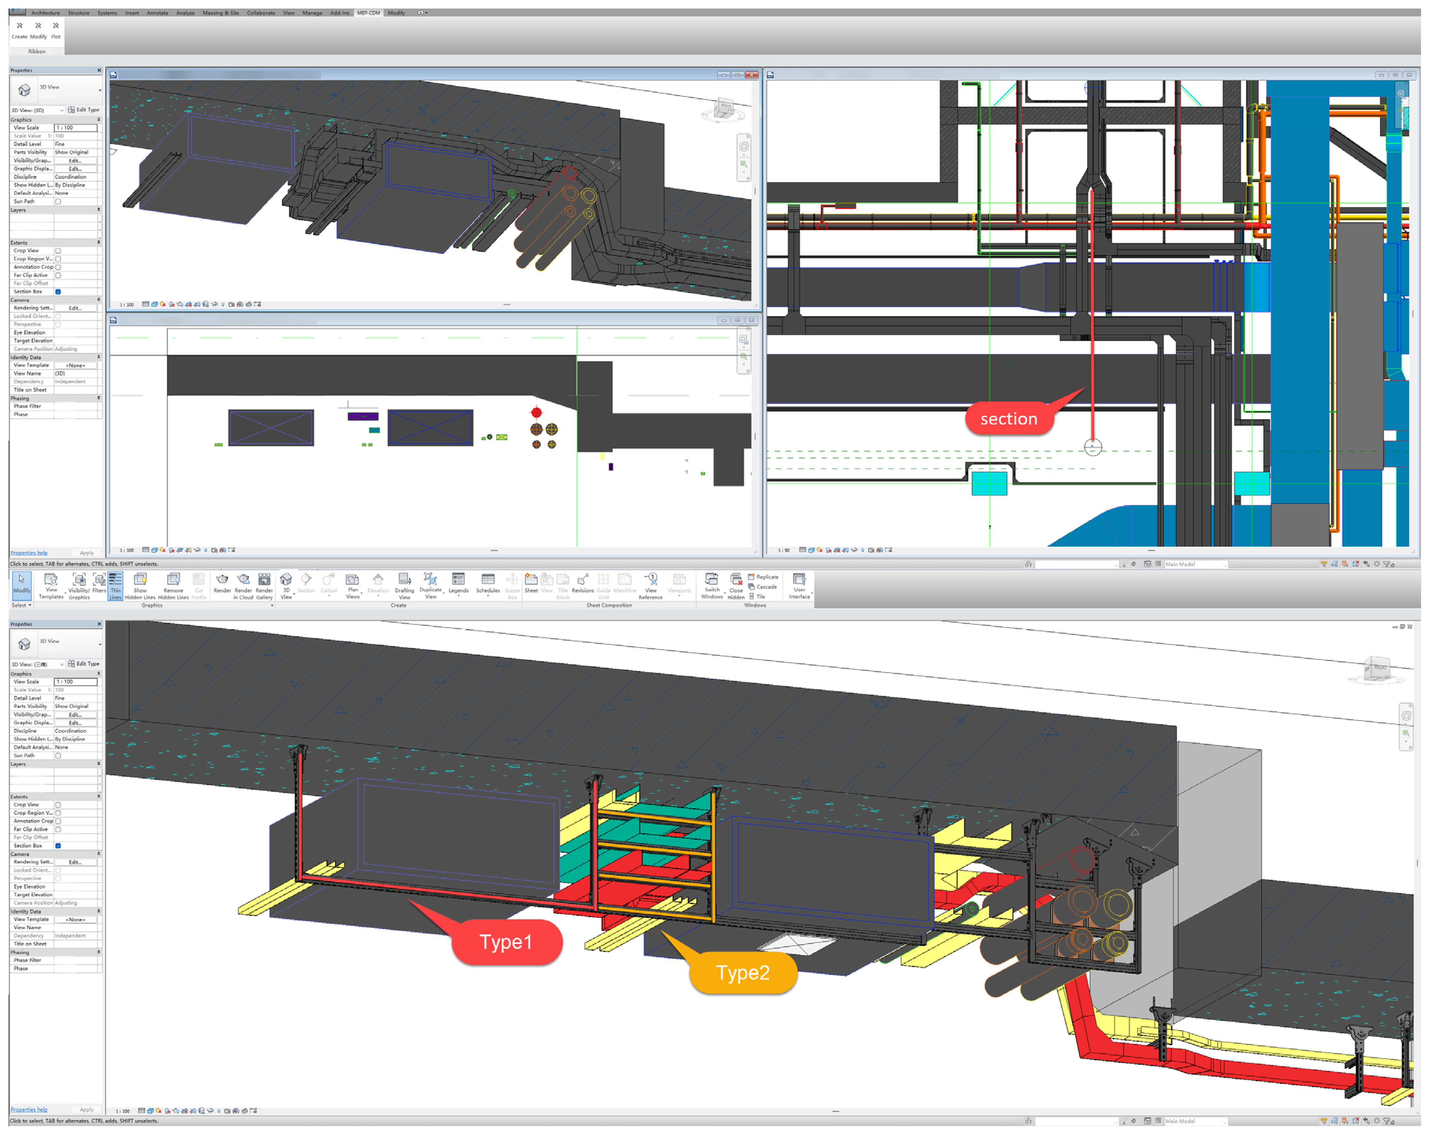Screen dimensions: 1432x1136
Task: Tick the Crop View checkbox in top panel
Action: click(x=59, y=250)
